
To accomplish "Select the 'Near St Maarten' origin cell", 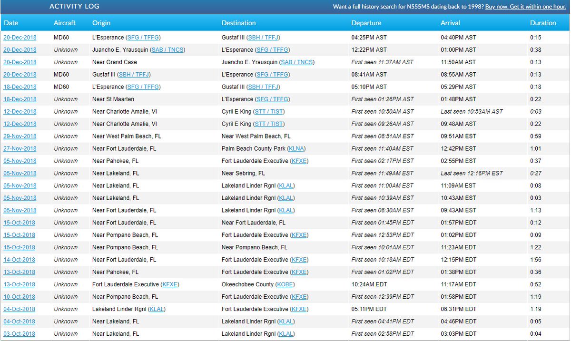I will tap(113, 99).
